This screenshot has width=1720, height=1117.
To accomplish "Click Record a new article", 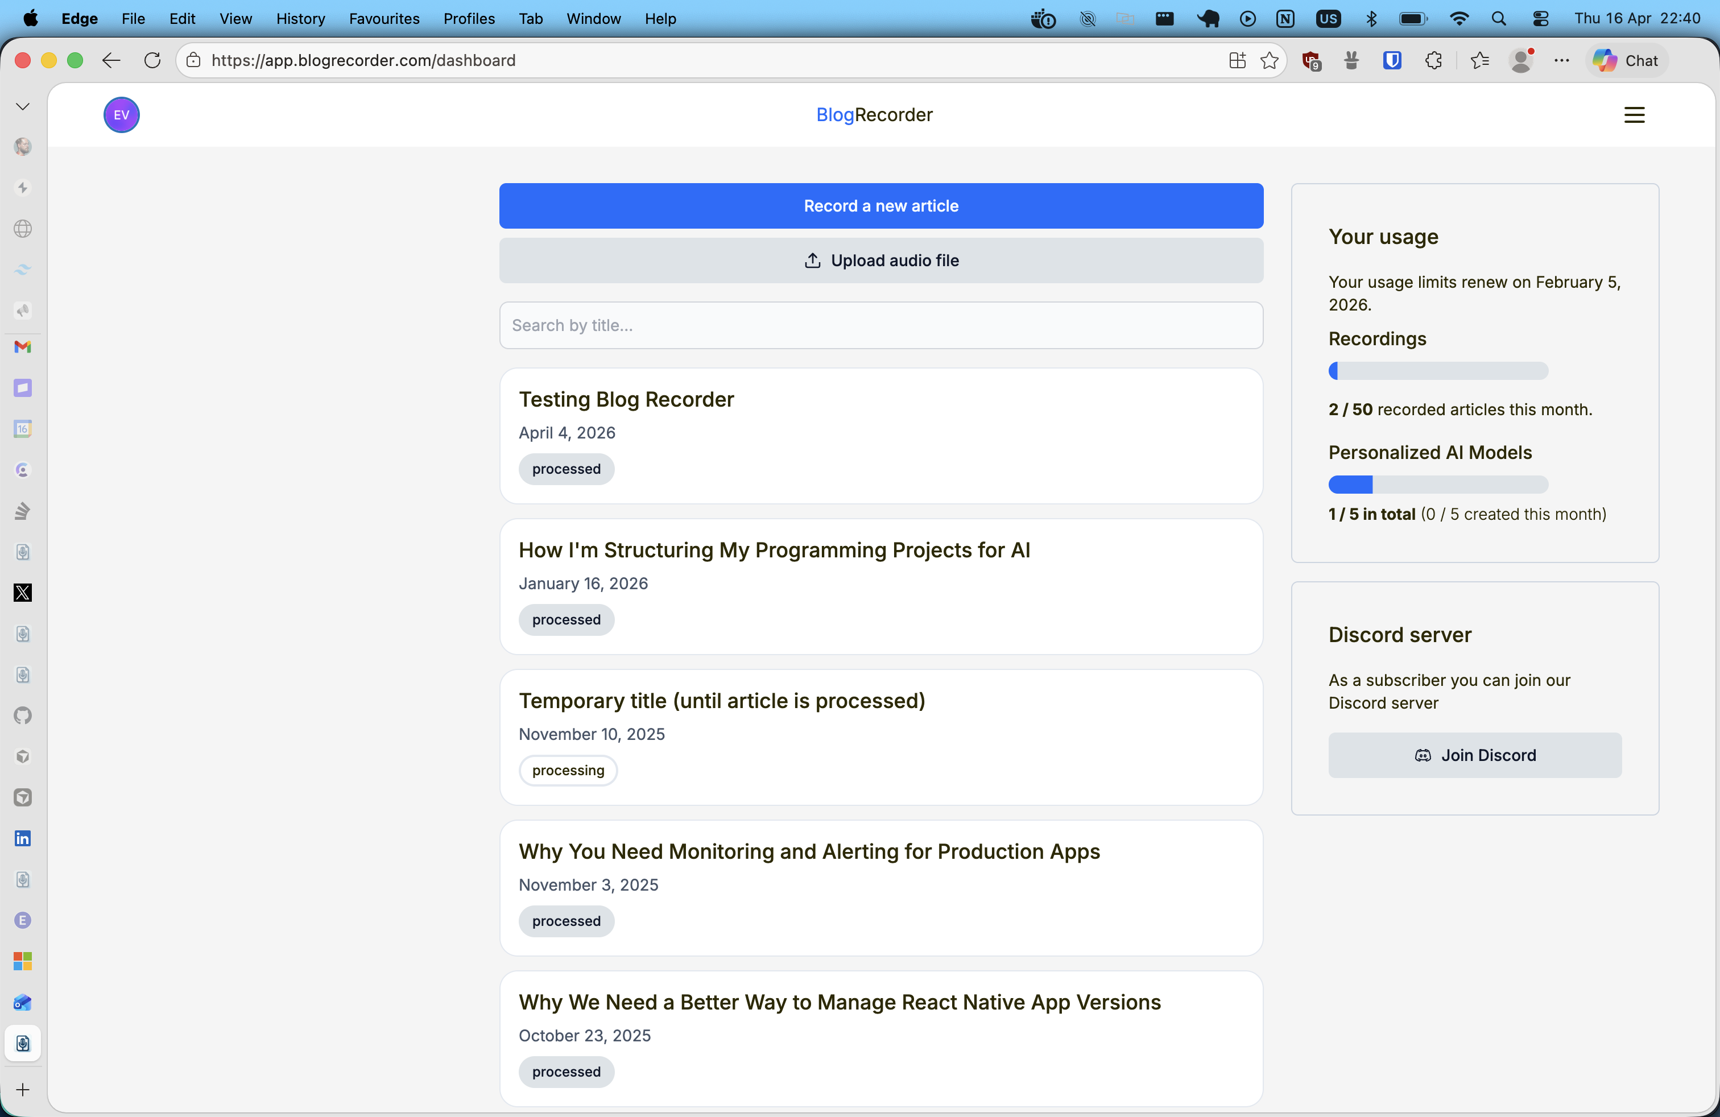I will pyautogui.click(x=880, y=206).
